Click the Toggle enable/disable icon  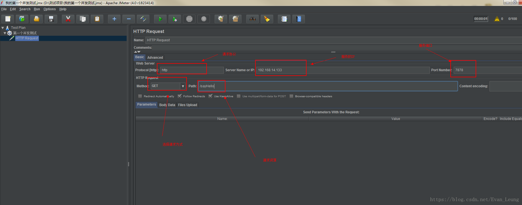(143, 19)
